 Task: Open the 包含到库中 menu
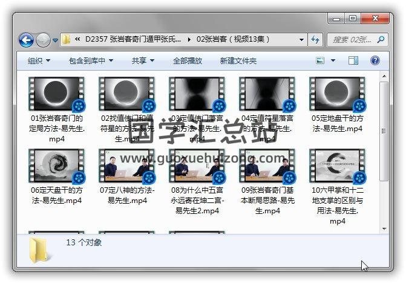[x=91, y=61]
